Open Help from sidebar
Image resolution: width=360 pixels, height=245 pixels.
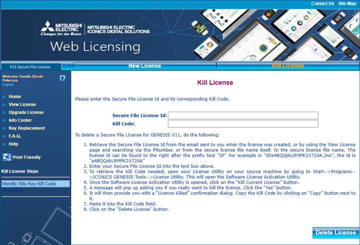coord(14,144)
